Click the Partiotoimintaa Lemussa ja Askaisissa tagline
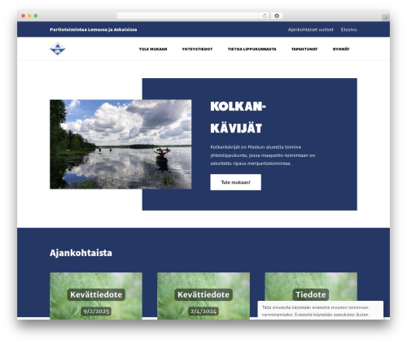The width and height of the screenshot is (407, 344). click(x=94, y=29)
